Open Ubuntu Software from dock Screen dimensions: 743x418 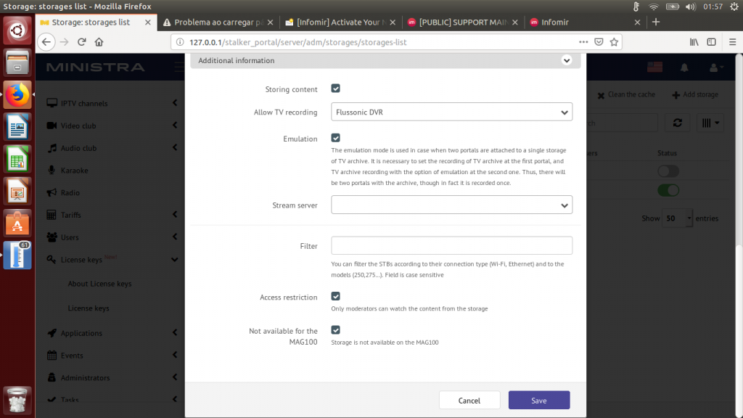point(17,224)
